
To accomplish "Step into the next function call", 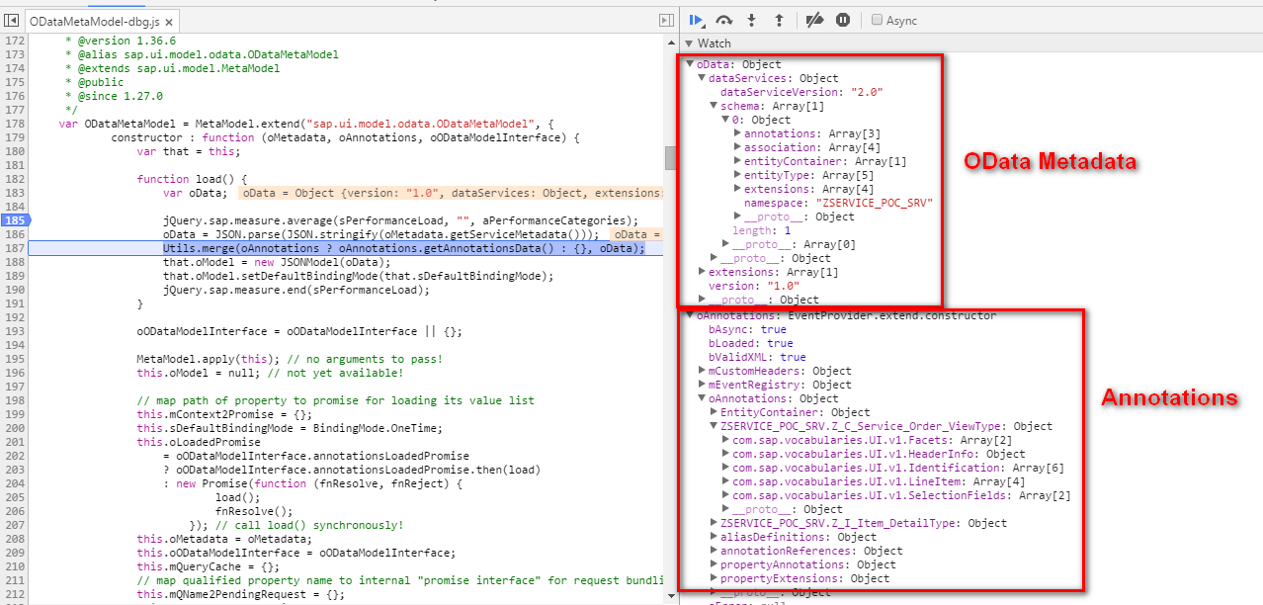I will (x=751, y=20).
